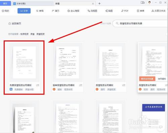The height and width of the screenshot is (133, 168).
Task: Click the 房屋出租 tag on first template
Action: 29,89
